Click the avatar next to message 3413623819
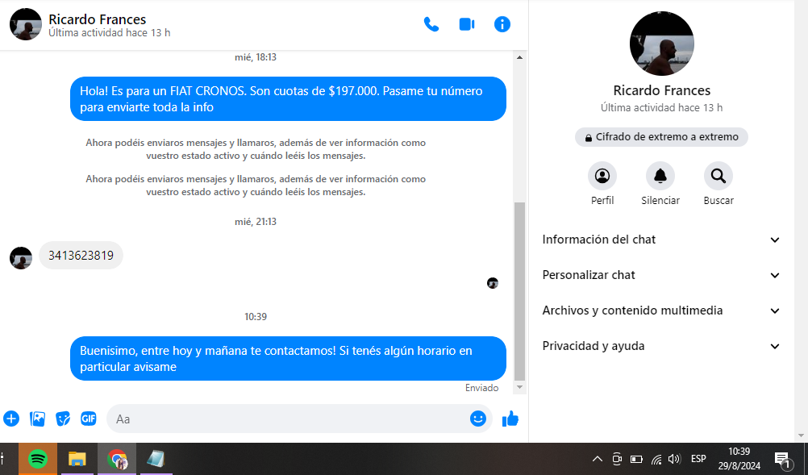Screen dimensions: 808x475 [x=21, y=257]
